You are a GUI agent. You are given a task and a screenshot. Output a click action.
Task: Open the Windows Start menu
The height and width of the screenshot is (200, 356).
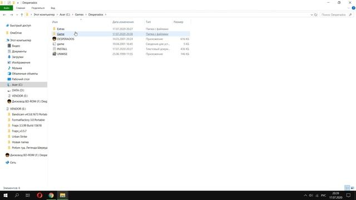pos(6,195)
